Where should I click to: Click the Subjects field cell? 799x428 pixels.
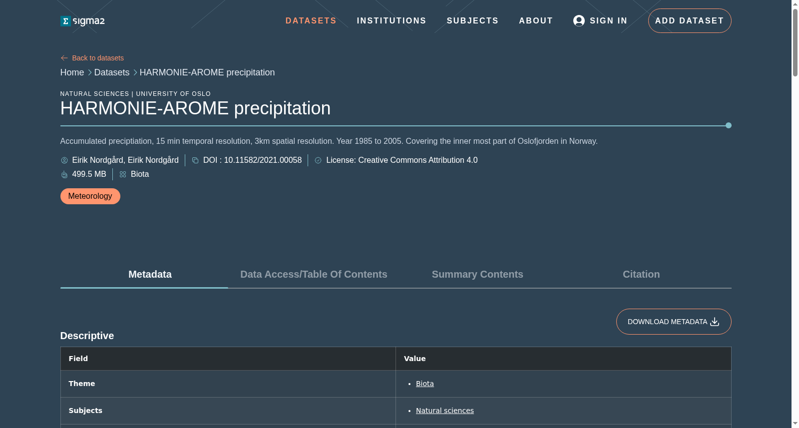click(x=228, y=411)
